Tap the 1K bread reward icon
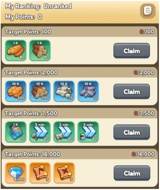 pyautogui.click(x=16, y=50)
